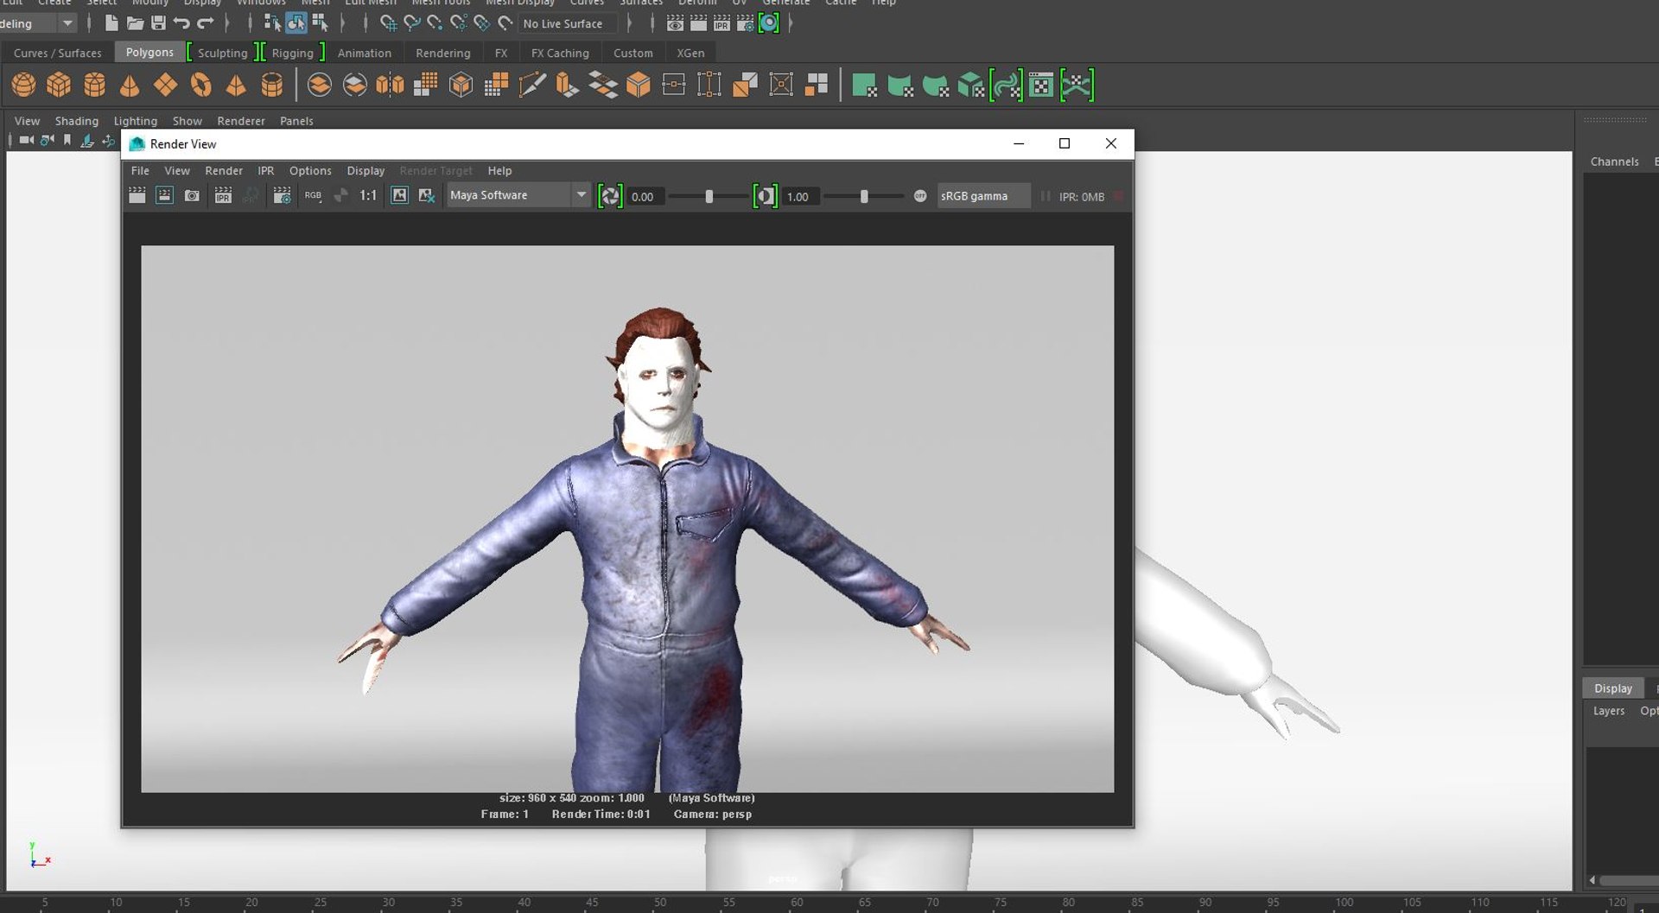Click the Cylindrical mapping UV shelf icon
Screen dimensions: 1659x913
pos(899,85)
